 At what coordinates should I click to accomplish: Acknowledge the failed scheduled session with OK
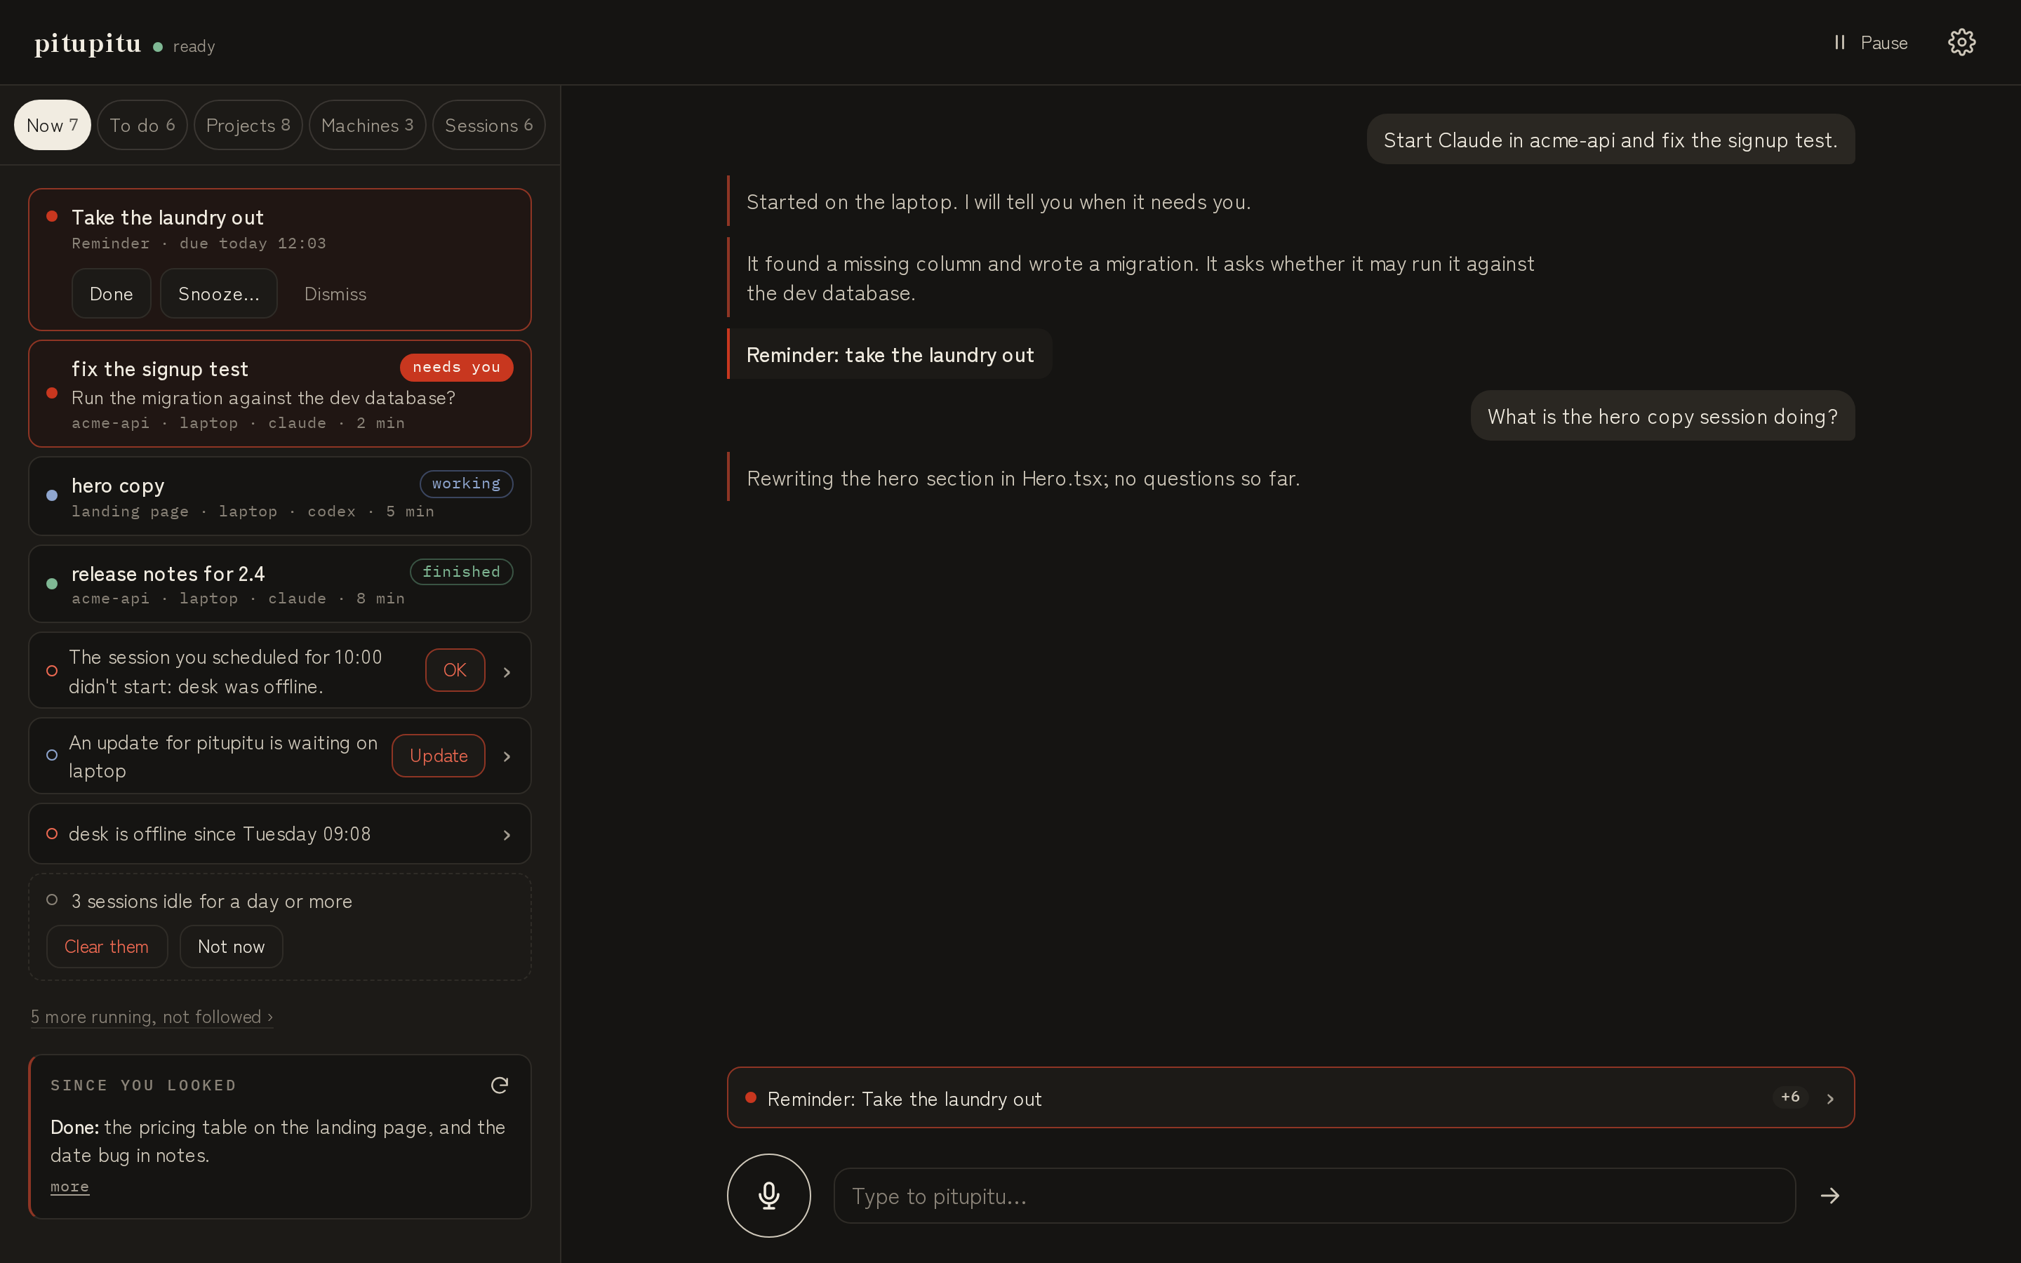coord(455,670)
